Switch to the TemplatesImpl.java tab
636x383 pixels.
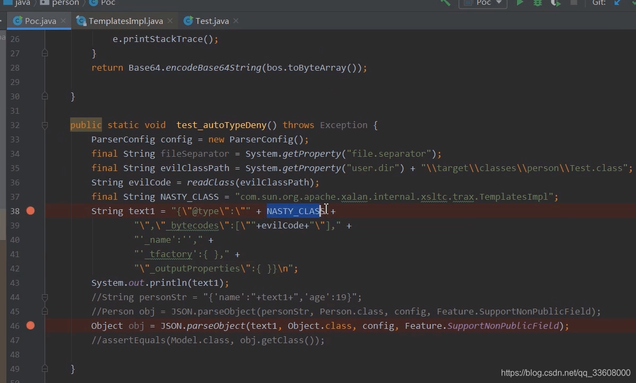125,21
